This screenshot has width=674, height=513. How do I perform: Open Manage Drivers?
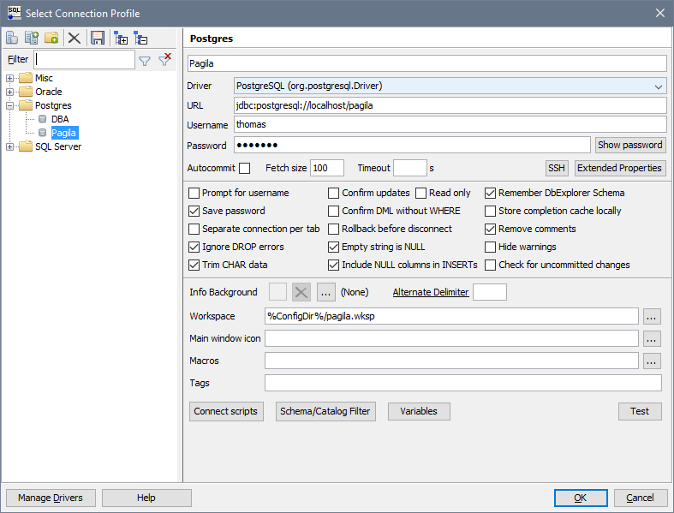point(51,498)
